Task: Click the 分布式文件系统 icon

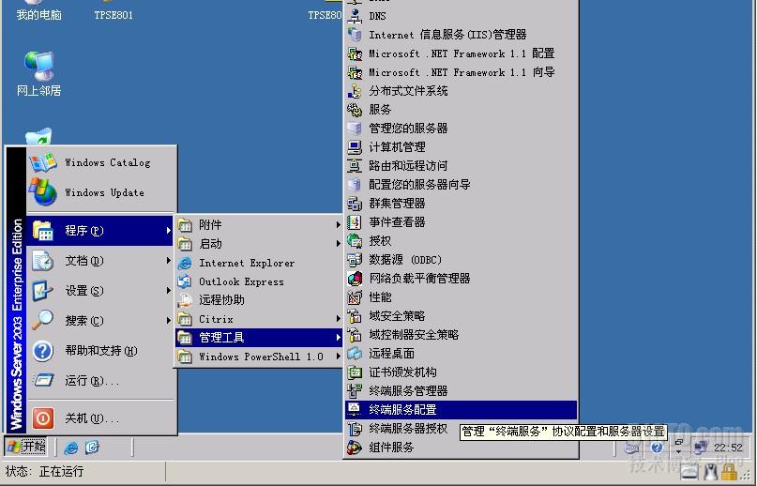Action: coord(355,91)
